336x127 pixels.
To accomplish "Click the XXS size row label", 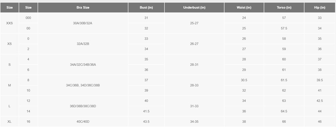I will pyautogui.click(x=9, y=23).
